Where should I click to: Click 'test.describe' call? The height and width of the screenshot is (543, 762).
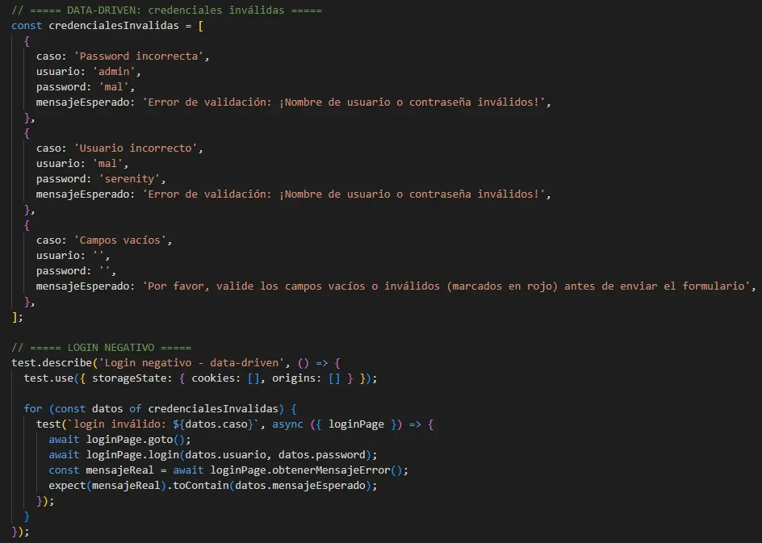pyautogui.click(x=52, y=363)
